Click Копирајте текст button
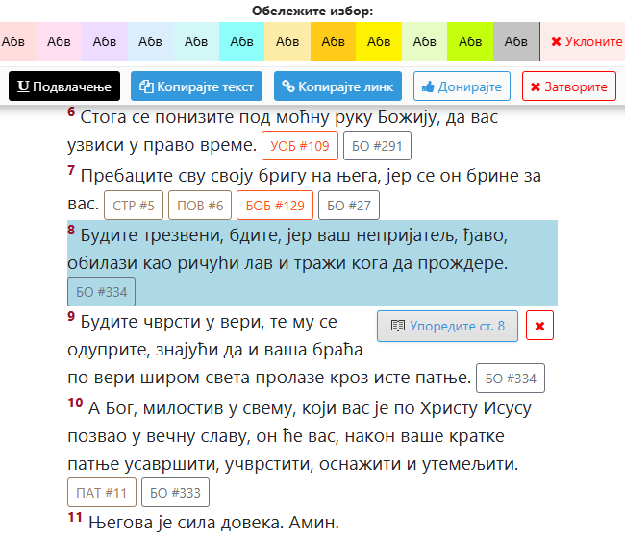 [196, 86]
